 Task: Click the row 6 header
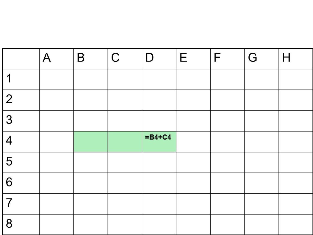coord(21,183)
